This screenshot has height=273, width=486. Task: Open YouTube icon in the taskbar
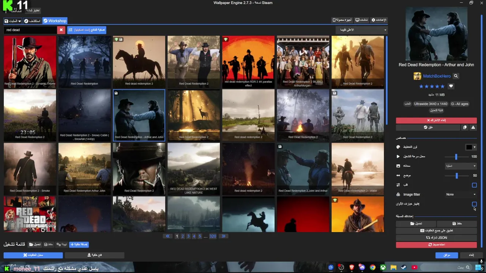pyautogui.click(x=414, y=267)
